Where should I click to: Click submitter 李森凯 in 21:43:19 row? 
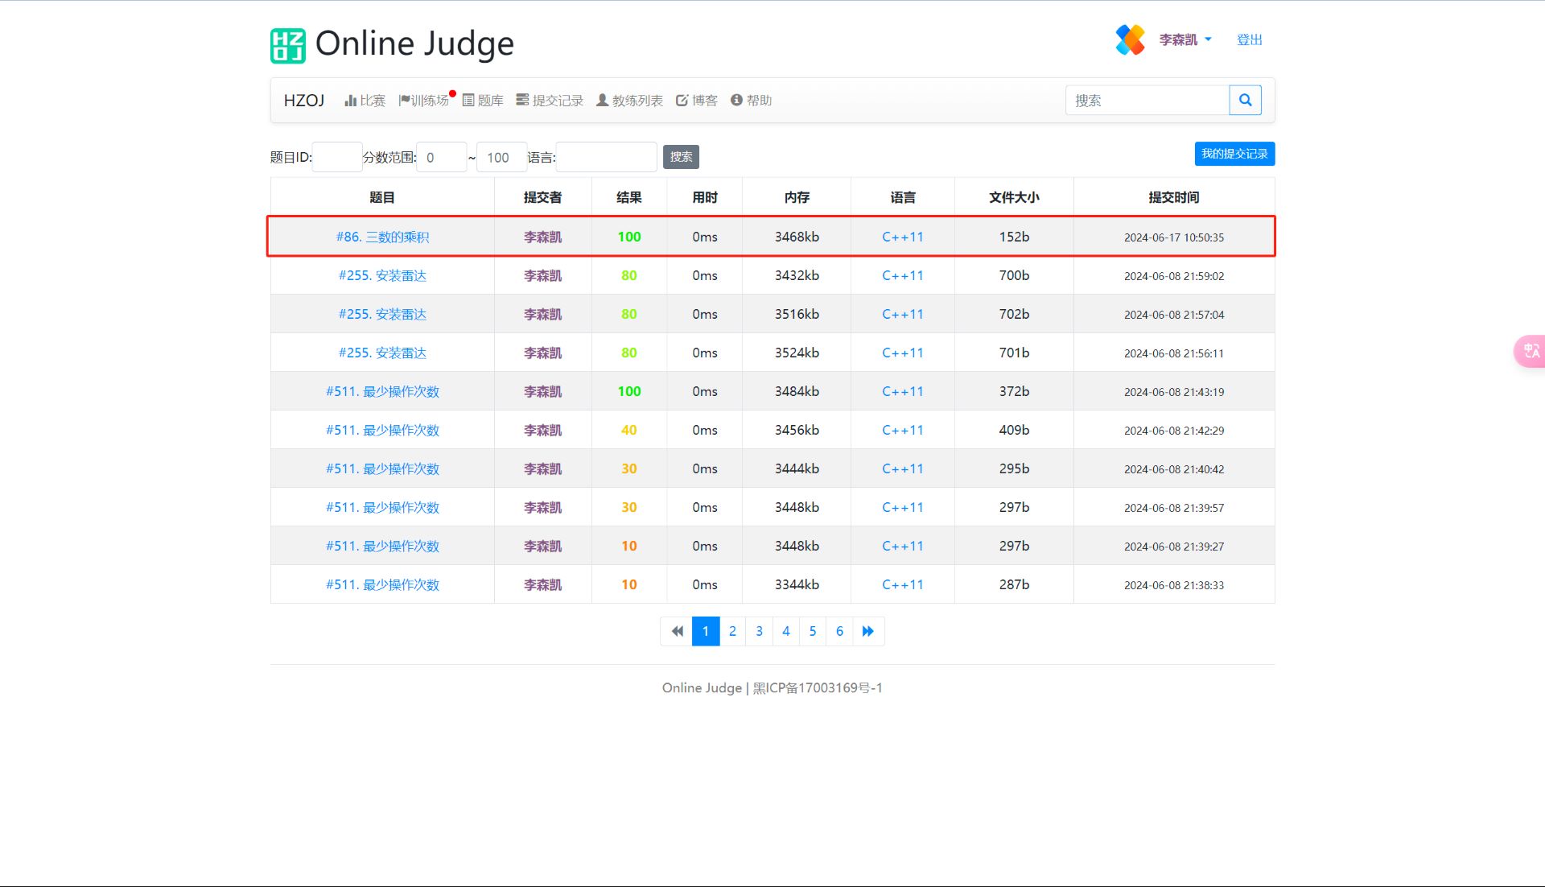coord(543,391)
